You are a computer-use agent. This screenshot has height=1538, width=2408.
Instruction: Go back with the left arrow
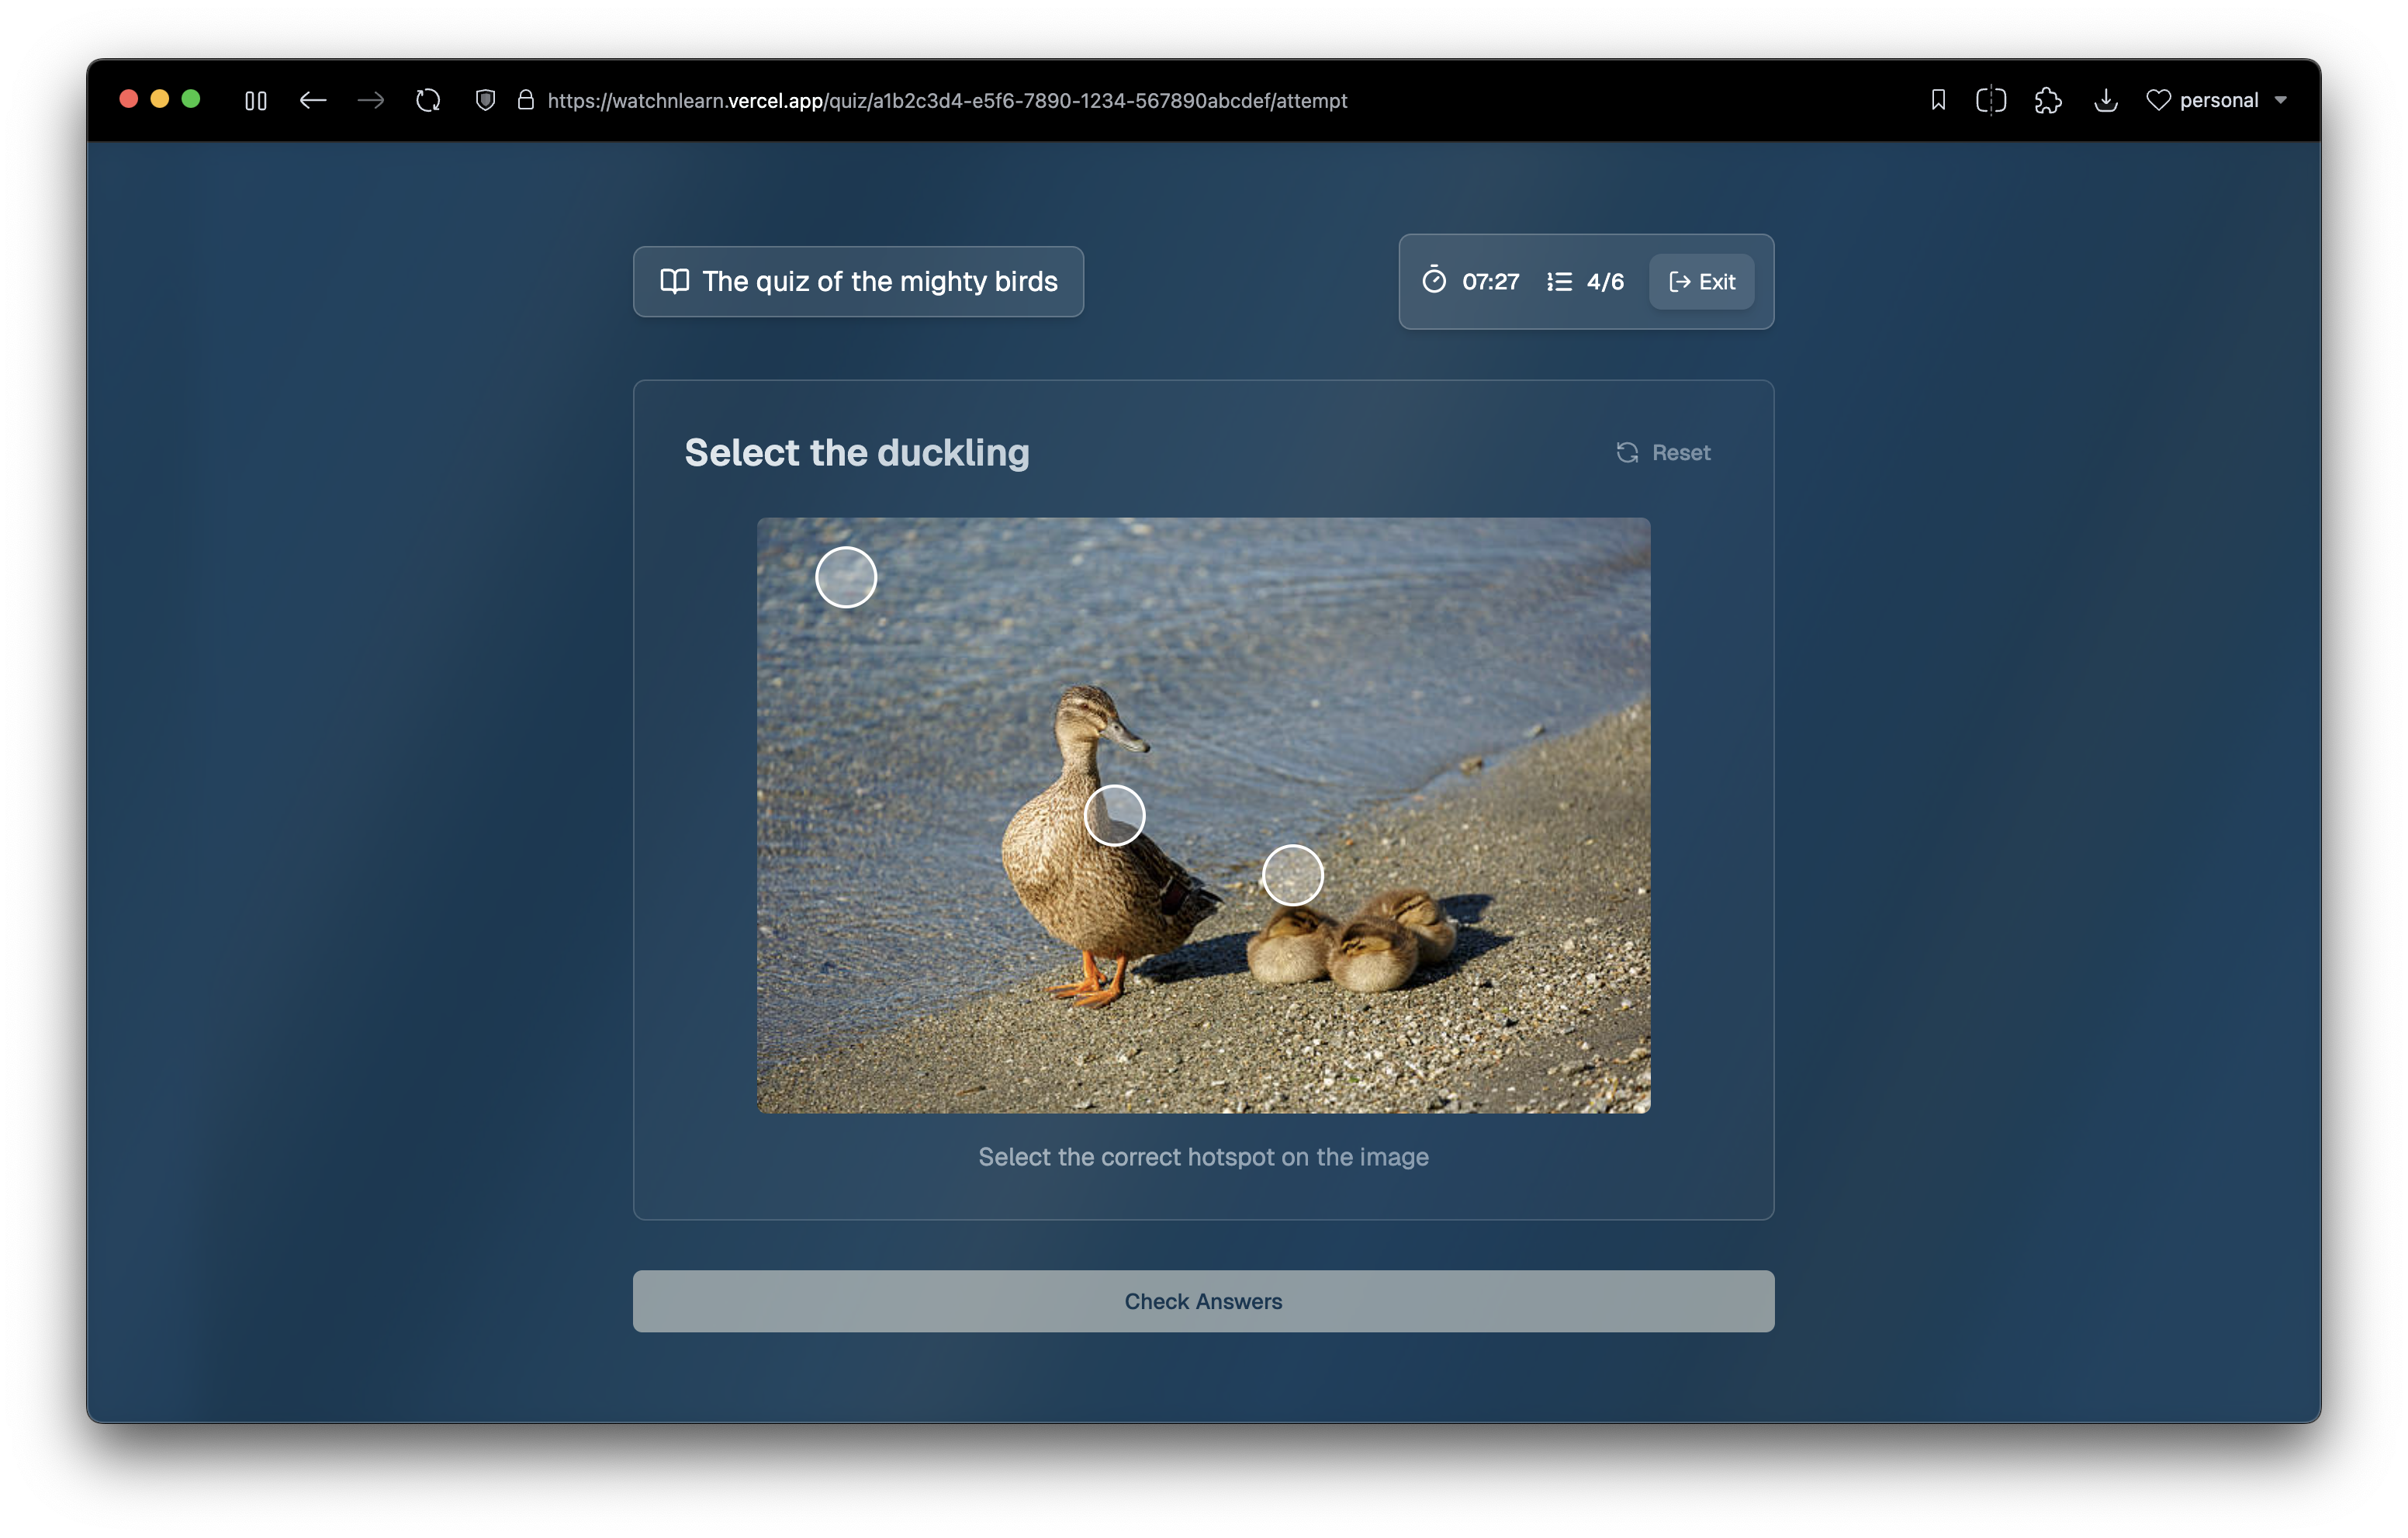(x=313, y=100)
